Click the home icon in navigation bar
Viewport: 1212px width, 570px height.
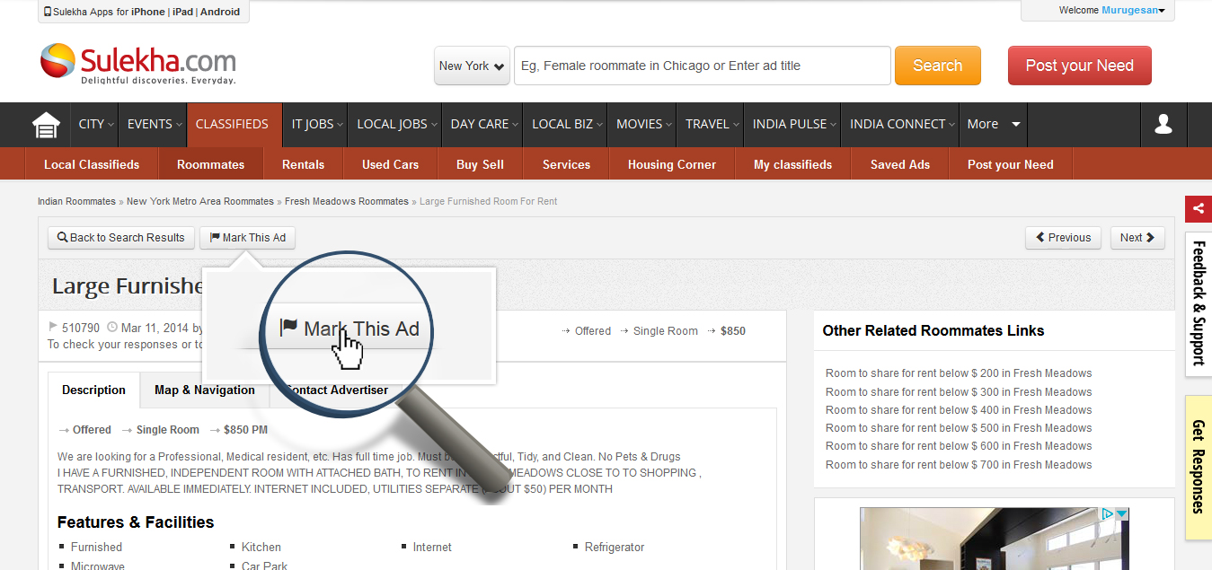(46, 125)
